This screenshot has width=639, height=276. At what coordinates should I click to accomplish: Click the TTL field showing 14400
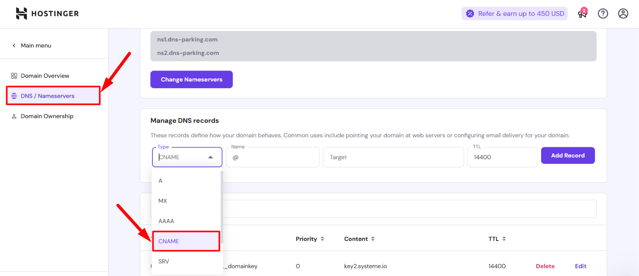502,157
